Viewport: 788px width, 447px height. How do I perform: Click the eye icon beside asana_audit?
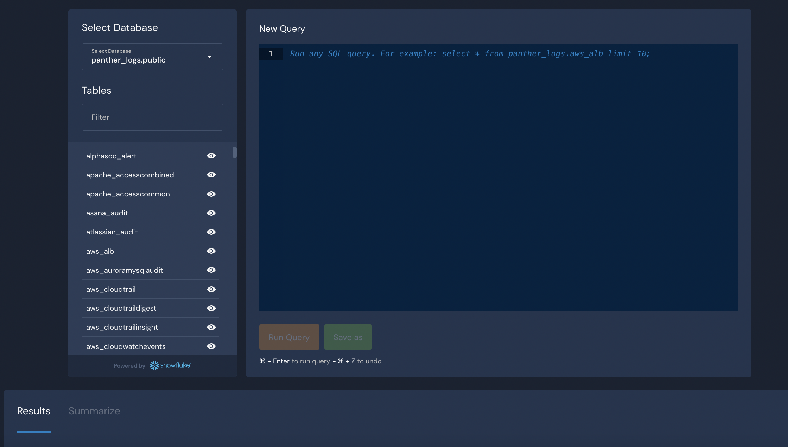pos(211,213)
